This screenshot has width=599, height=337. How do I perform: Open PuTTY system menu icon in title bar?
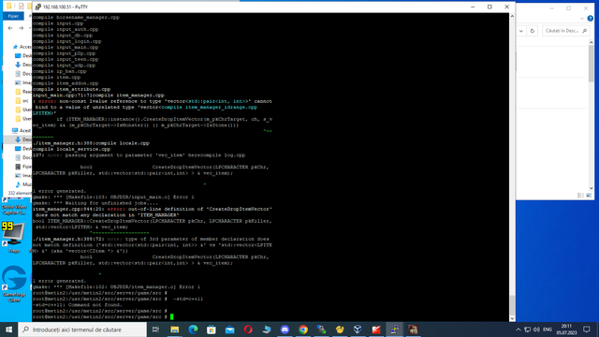click(38, 7)
